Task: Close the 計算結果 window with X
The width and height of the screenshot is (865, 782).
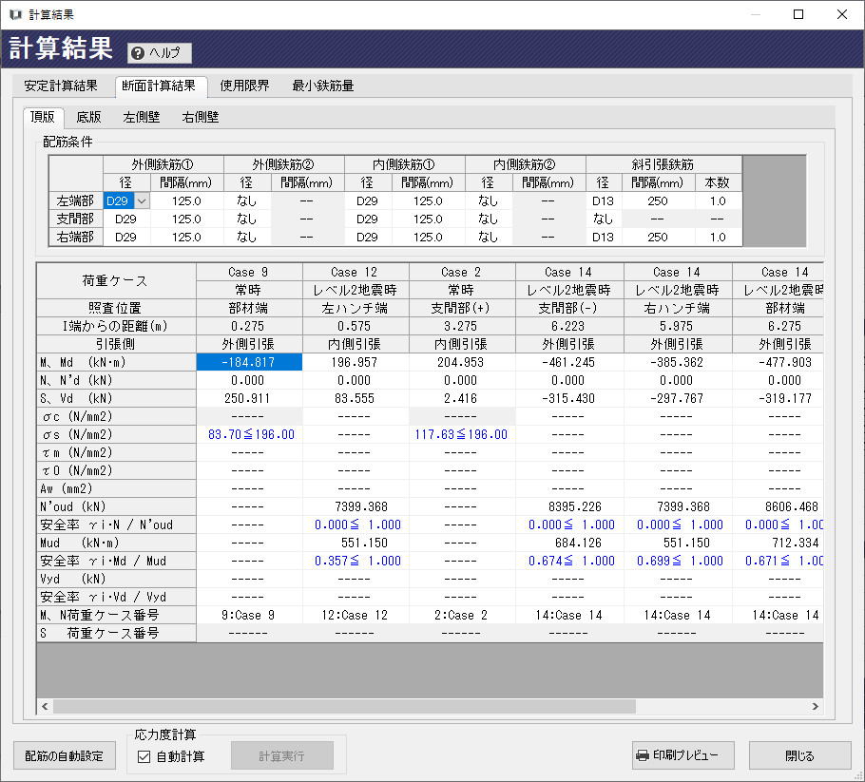Action: point(842,14)
